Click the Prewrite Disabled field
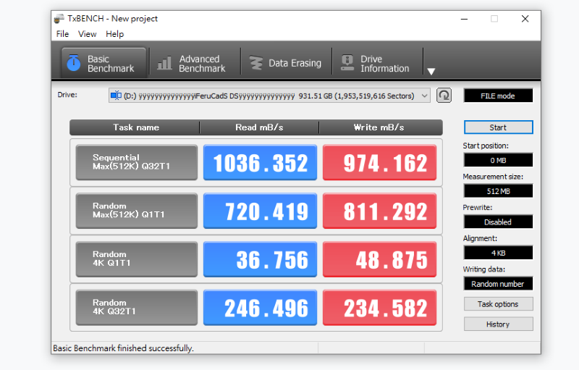Image resolution: width=579 pixels, height=370 pixels. tap(498, 222)
